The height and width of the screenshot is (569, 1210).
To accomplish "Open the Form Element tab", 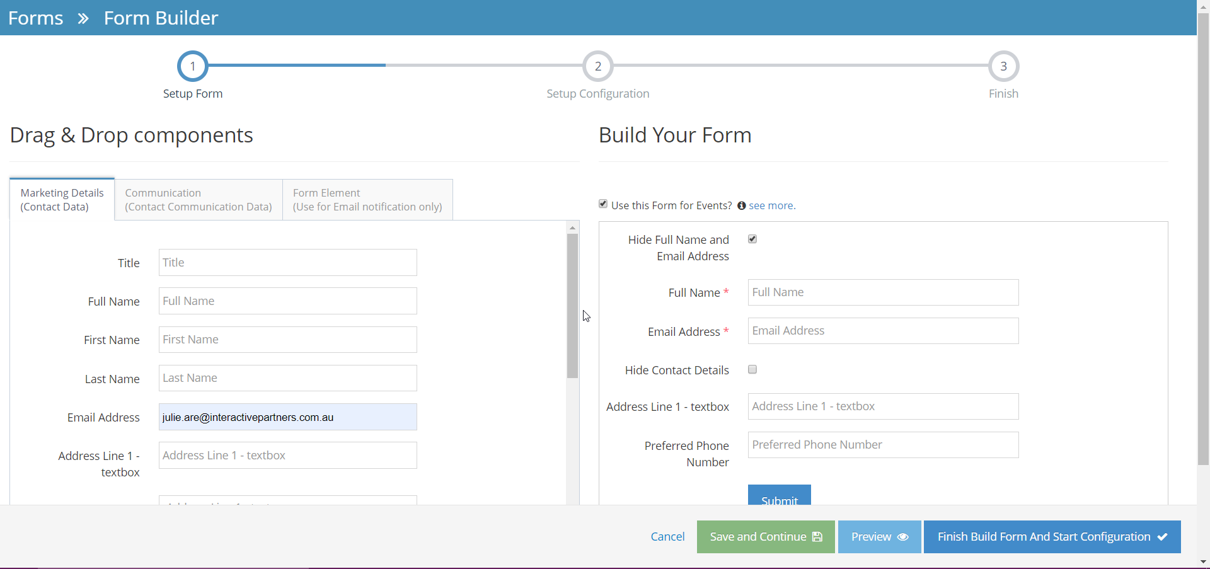I will (367, 199).
